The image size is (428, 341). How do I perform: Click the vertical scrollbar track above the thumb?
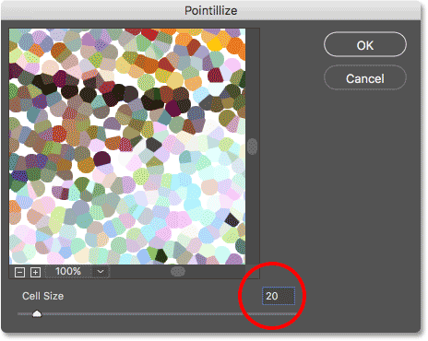point(252,83)
